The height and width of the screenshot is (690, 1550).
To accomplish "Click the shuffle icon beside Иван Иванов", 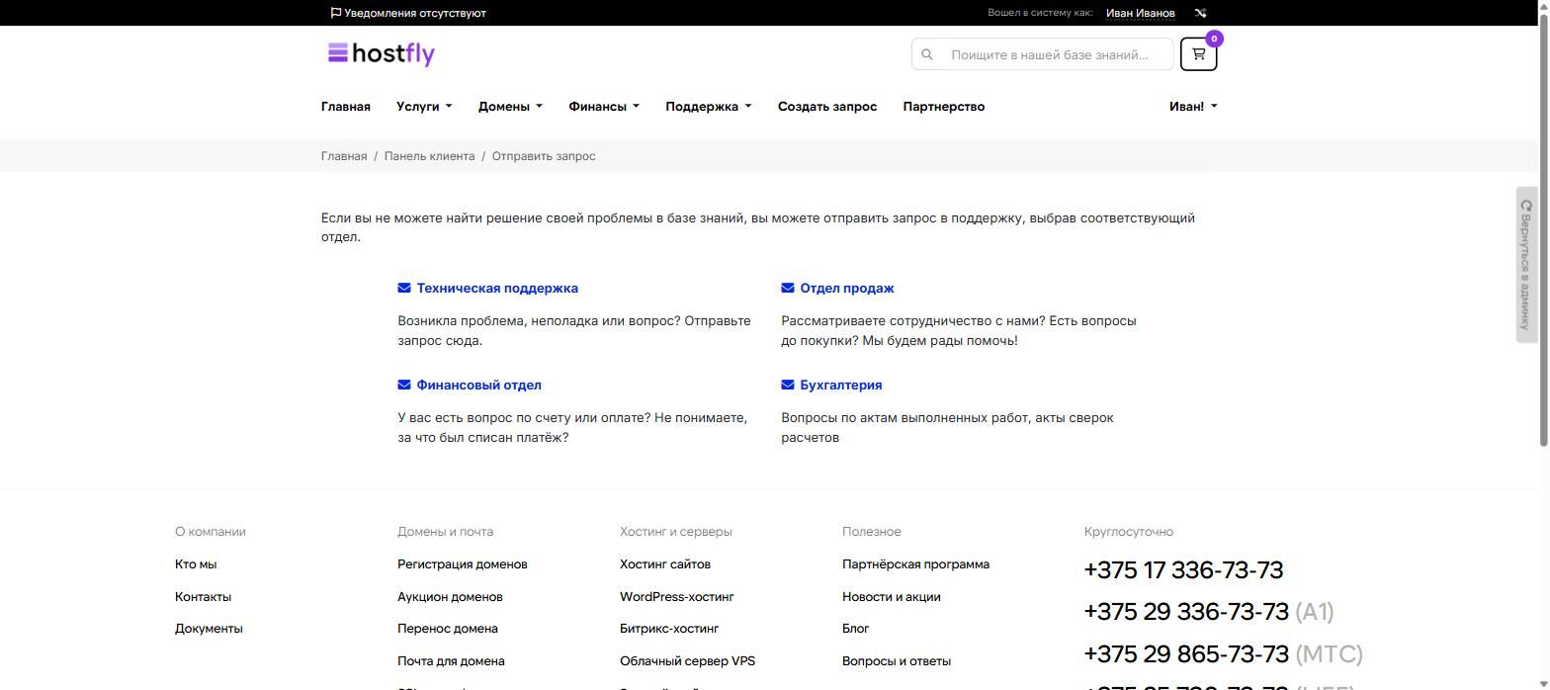I will [1200, 13].
